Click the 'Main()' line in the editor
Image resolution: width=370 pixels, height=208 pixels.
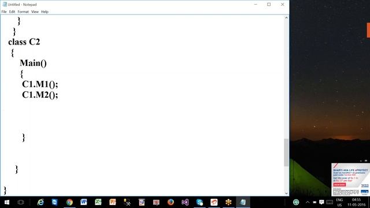point(34,63)
